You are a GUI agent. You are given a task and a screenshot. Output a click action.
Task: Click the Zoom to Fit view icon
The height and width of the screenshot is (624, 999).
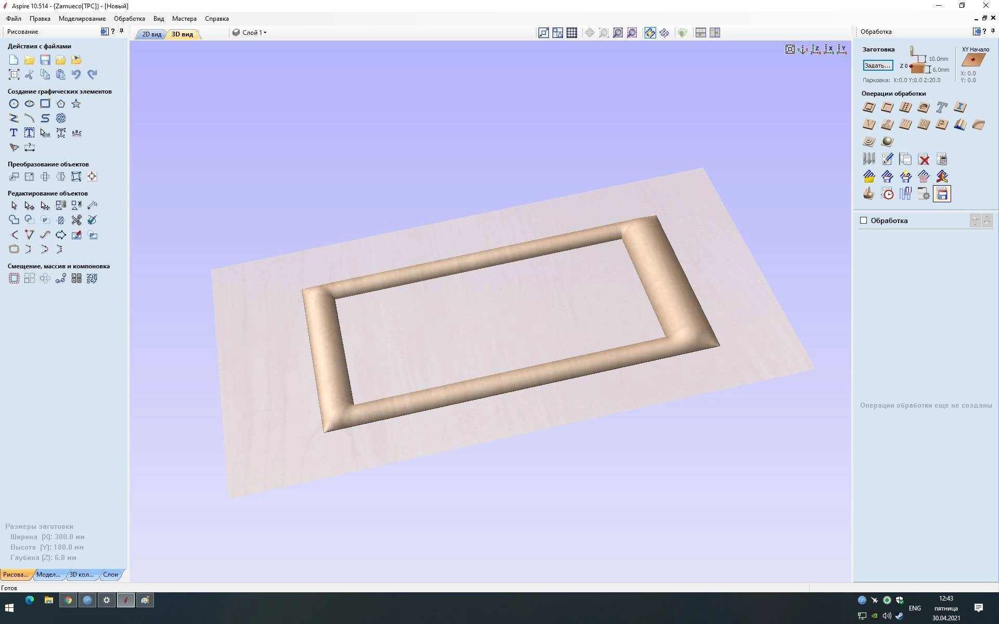[x=790, y=49]
